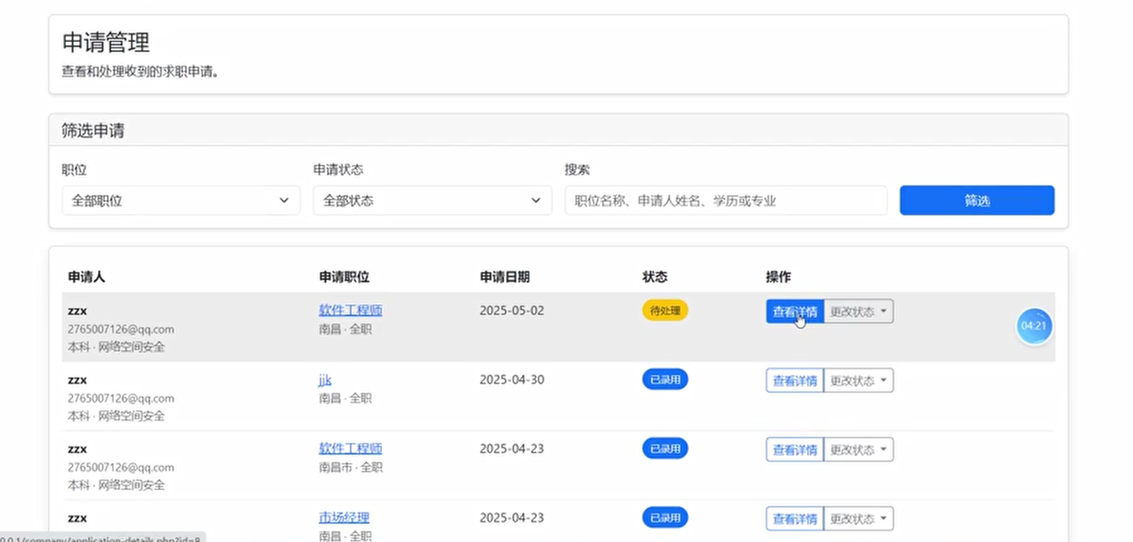Click the 待处理 status badge
Screen dimensions: 1133x542
point(665,311)
